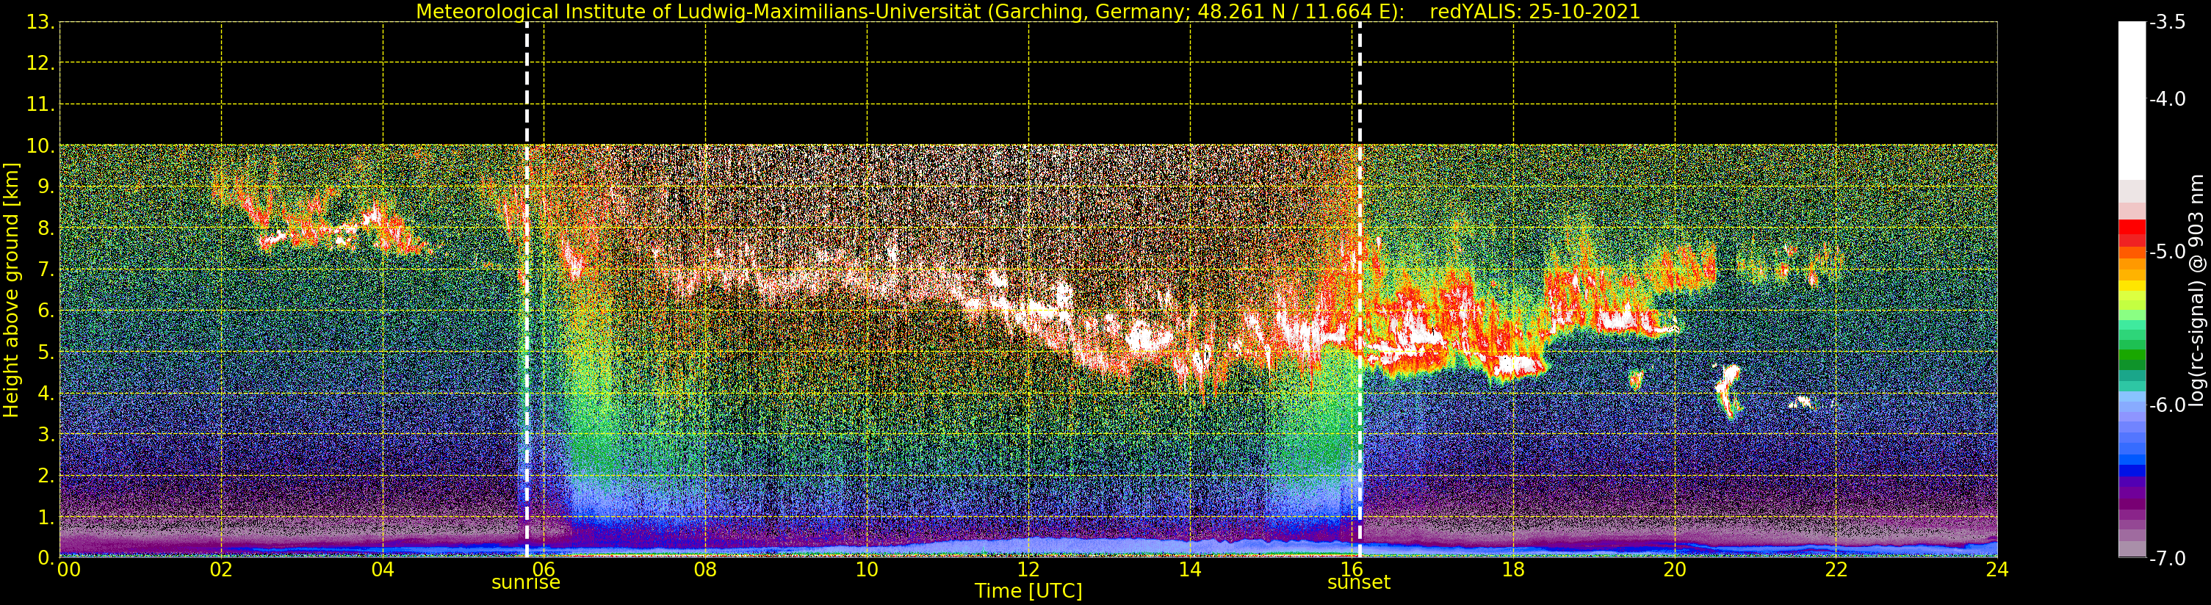
Task: Click the '5.' tick on the height axis
Action: coord(46,352)
